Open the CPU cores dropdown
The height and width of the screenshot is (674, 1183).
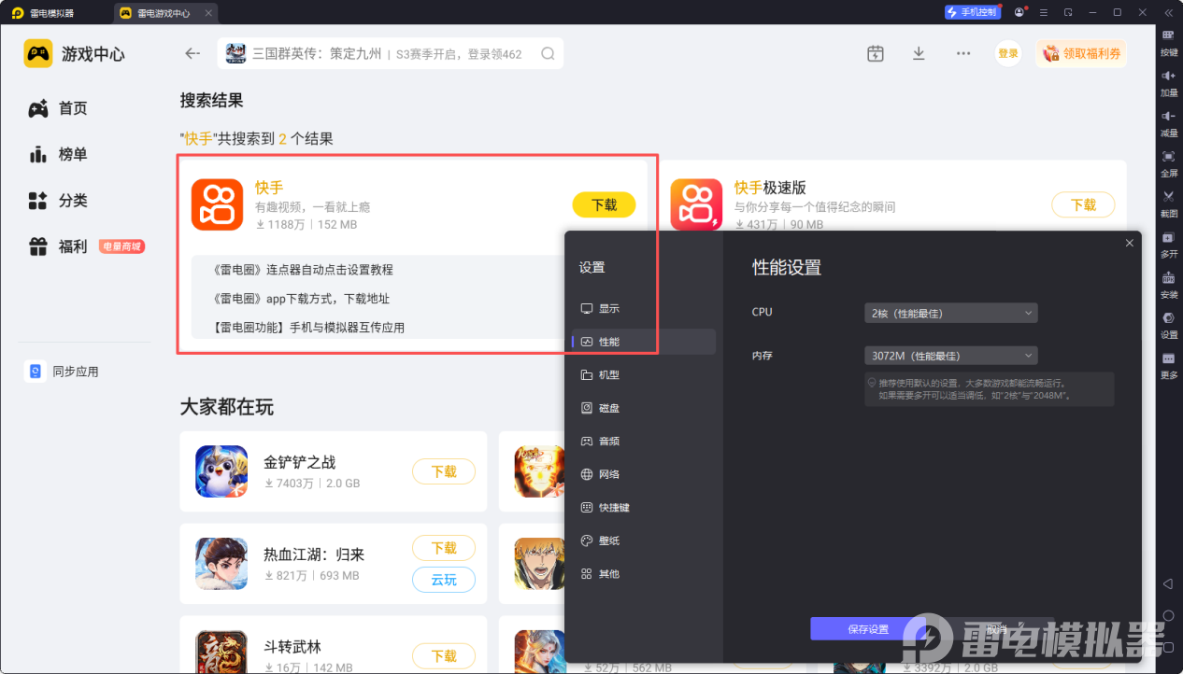(950, 313)
